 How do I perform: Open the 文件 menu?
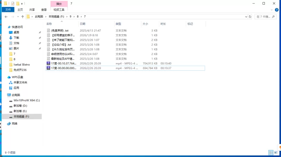pos(8,10)
